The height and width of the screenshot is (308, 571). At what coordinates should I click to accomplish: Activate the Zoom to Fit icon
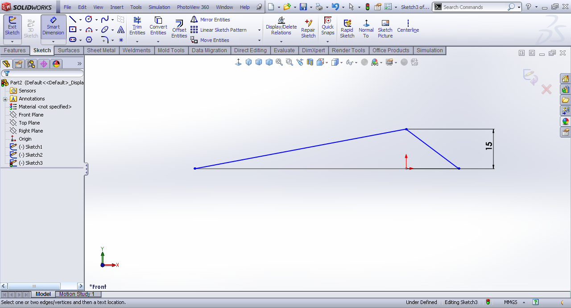279,62
